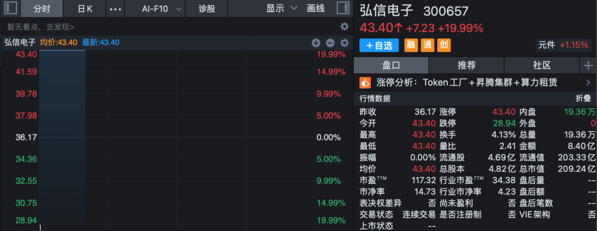Select the 推荐 tab

click(467, 65)
